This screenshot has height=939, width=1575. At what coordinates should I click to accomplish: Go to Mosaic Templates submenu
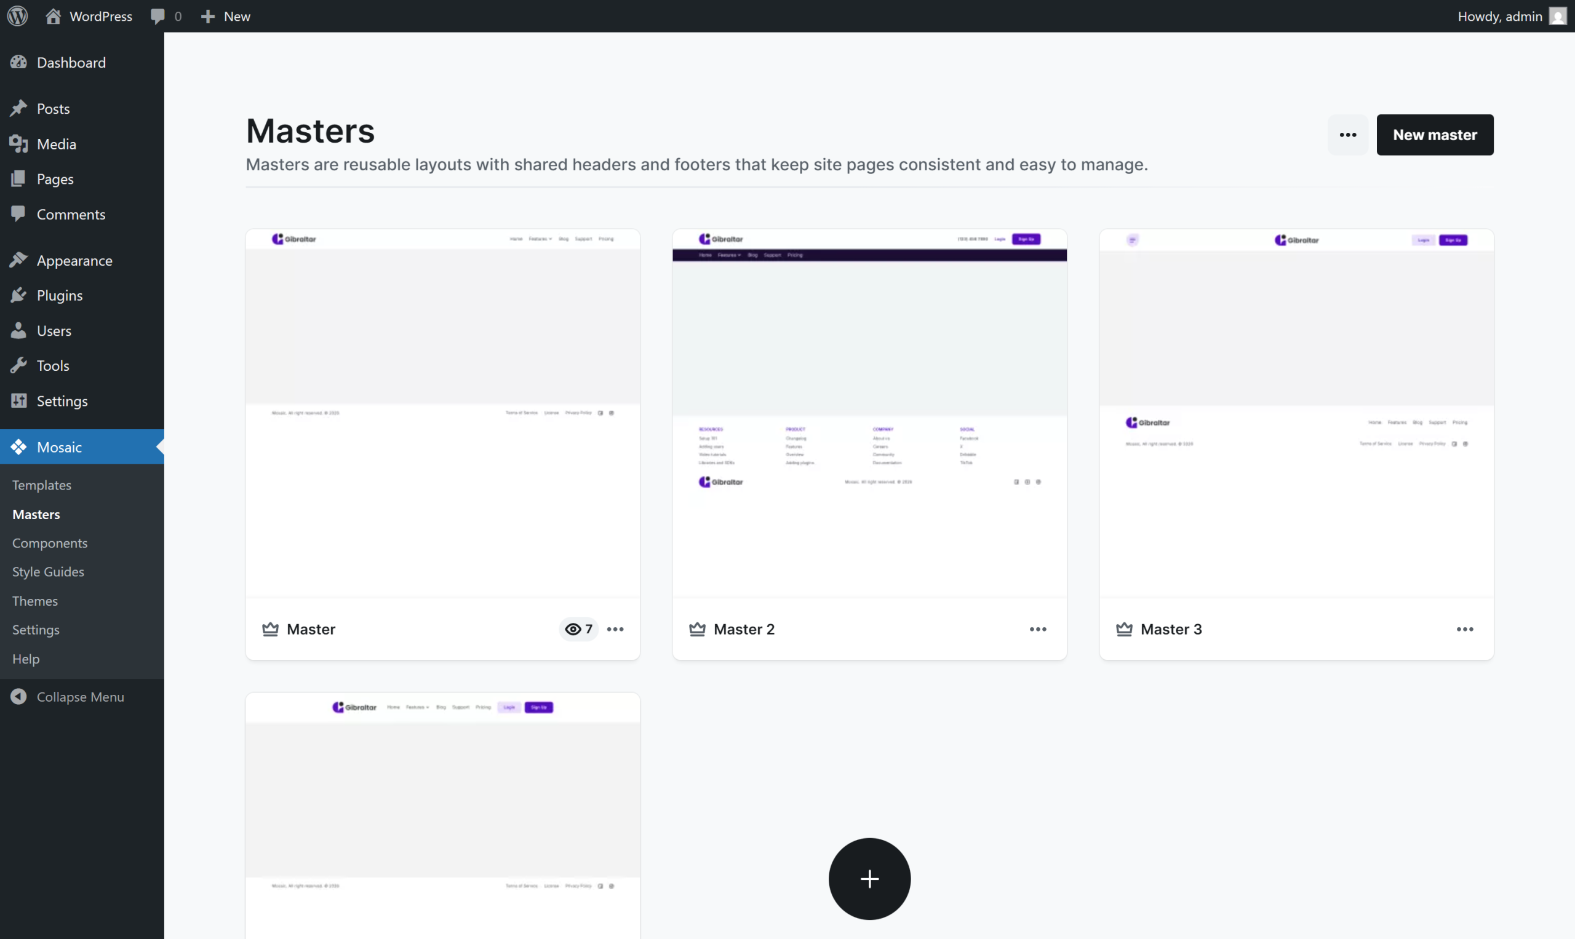(x=42, y=485)
